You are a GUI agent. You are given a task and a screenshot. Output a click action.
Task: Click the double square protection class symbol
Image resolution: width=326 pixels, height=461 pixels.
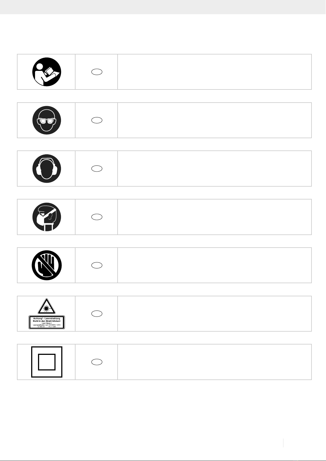[x=47, y=362]
